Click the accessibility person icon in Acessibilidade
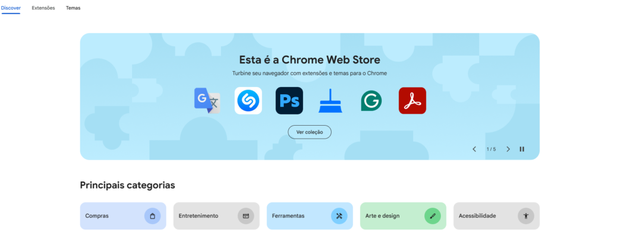This screenshot has width=630, height=246. pyautogui.click(x=526, y=216)
